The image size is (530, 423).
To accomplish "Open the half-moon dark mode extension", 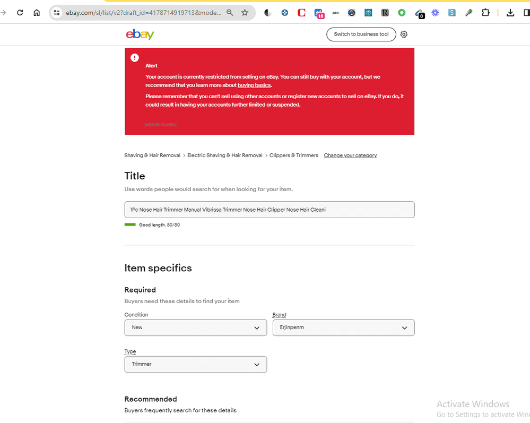I will (x=268, y=13).
